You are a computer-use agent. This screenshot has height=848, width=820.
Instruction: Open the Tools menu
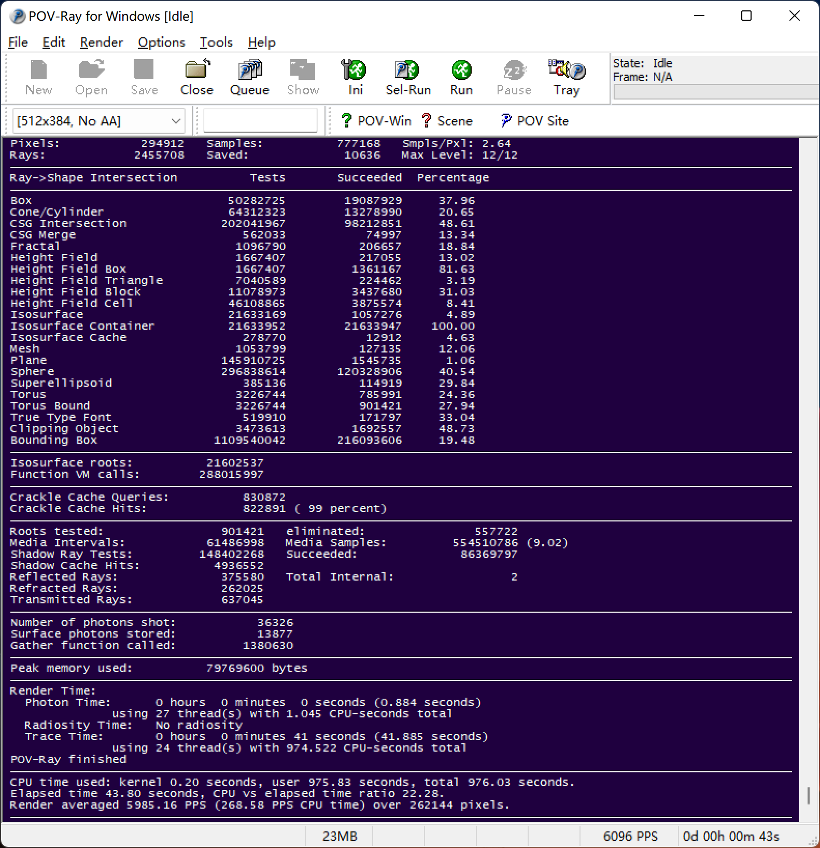[216, 43]
